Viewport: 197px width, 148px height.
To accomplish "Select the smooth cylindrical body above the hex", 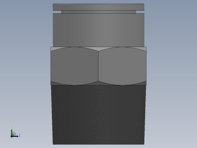I will click(98, 30).
